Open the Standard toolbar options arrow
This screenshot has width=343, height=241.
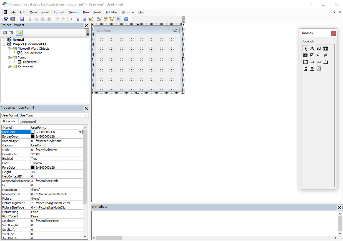[184, 19]
